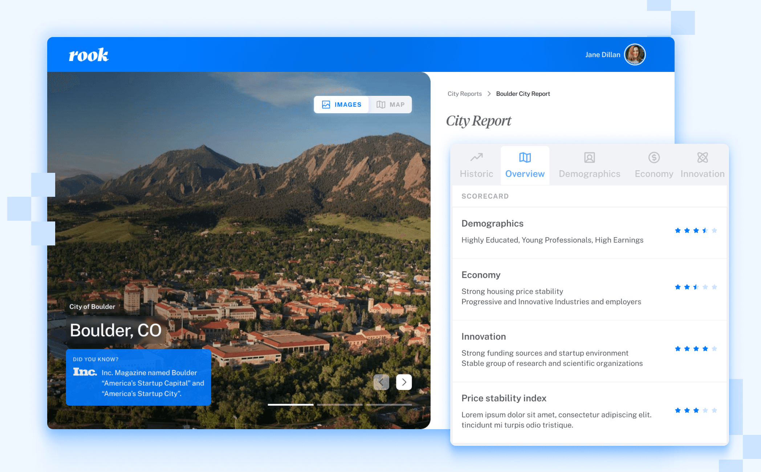Image resolution: width=761 pixels, height=472 pixels.
Task: Switch the photo view to Map
Action: (391, 105)
